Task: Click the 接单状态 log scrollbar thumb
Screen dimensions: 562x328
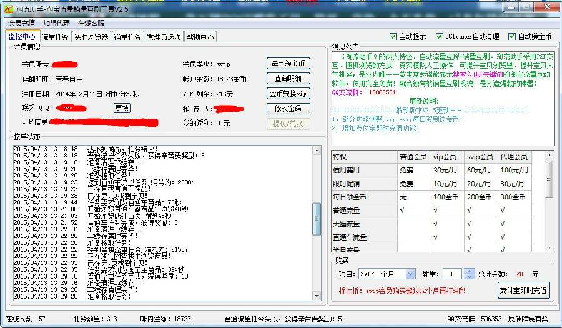Action: 317,219
